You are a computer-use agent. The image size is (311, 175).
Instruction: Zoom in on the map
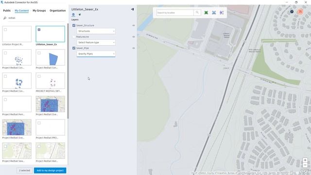[305, 160]
